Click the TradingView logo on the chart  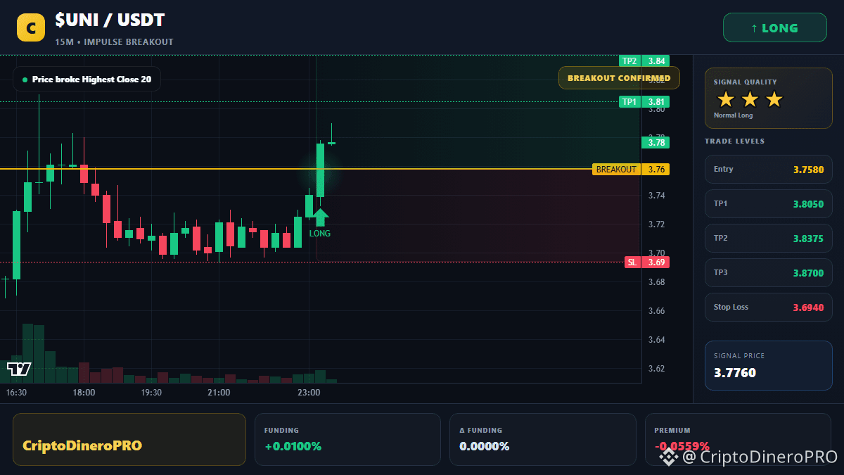[x=19, y=369]
